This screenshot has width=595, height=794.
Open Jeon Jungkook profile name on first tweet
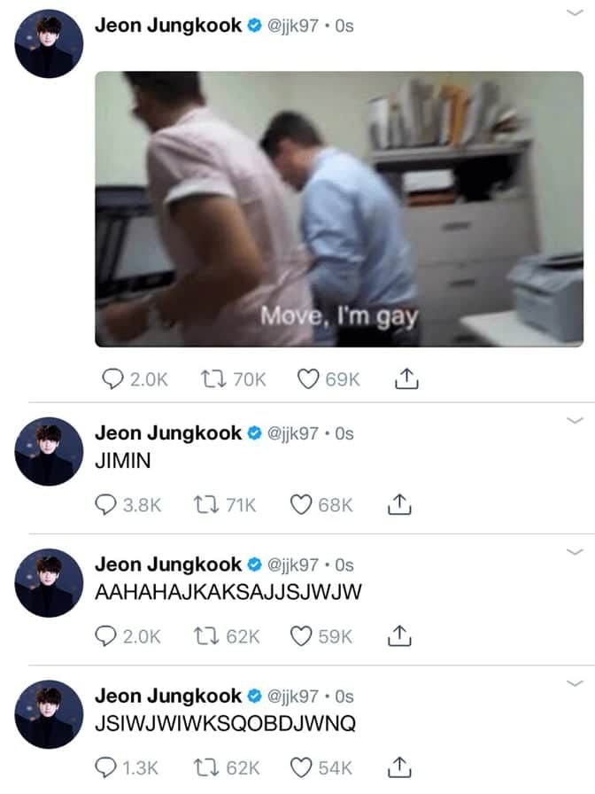click(168, 26)
